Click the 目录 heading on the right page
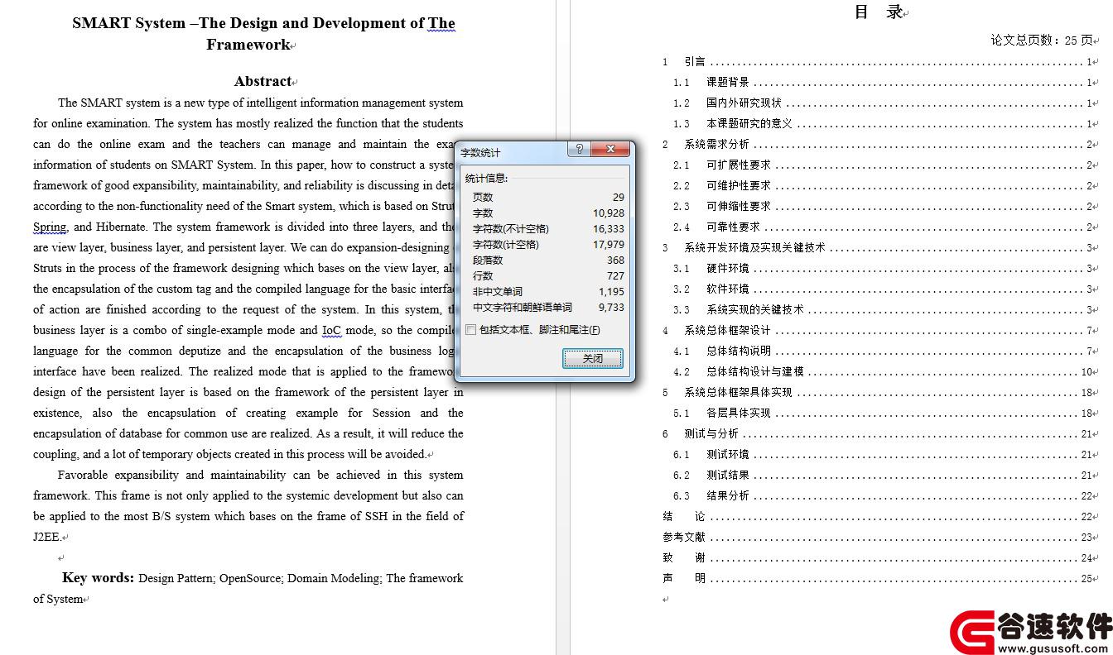Image resolution: width=1113 pixels, height=655 pixels. tap(879, 12)
